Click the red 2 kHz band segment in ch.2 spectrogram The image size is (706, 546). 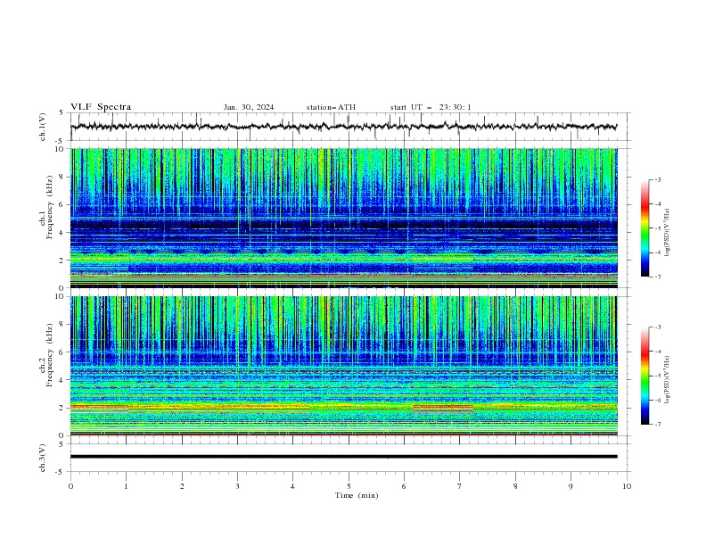click(443, 407)
